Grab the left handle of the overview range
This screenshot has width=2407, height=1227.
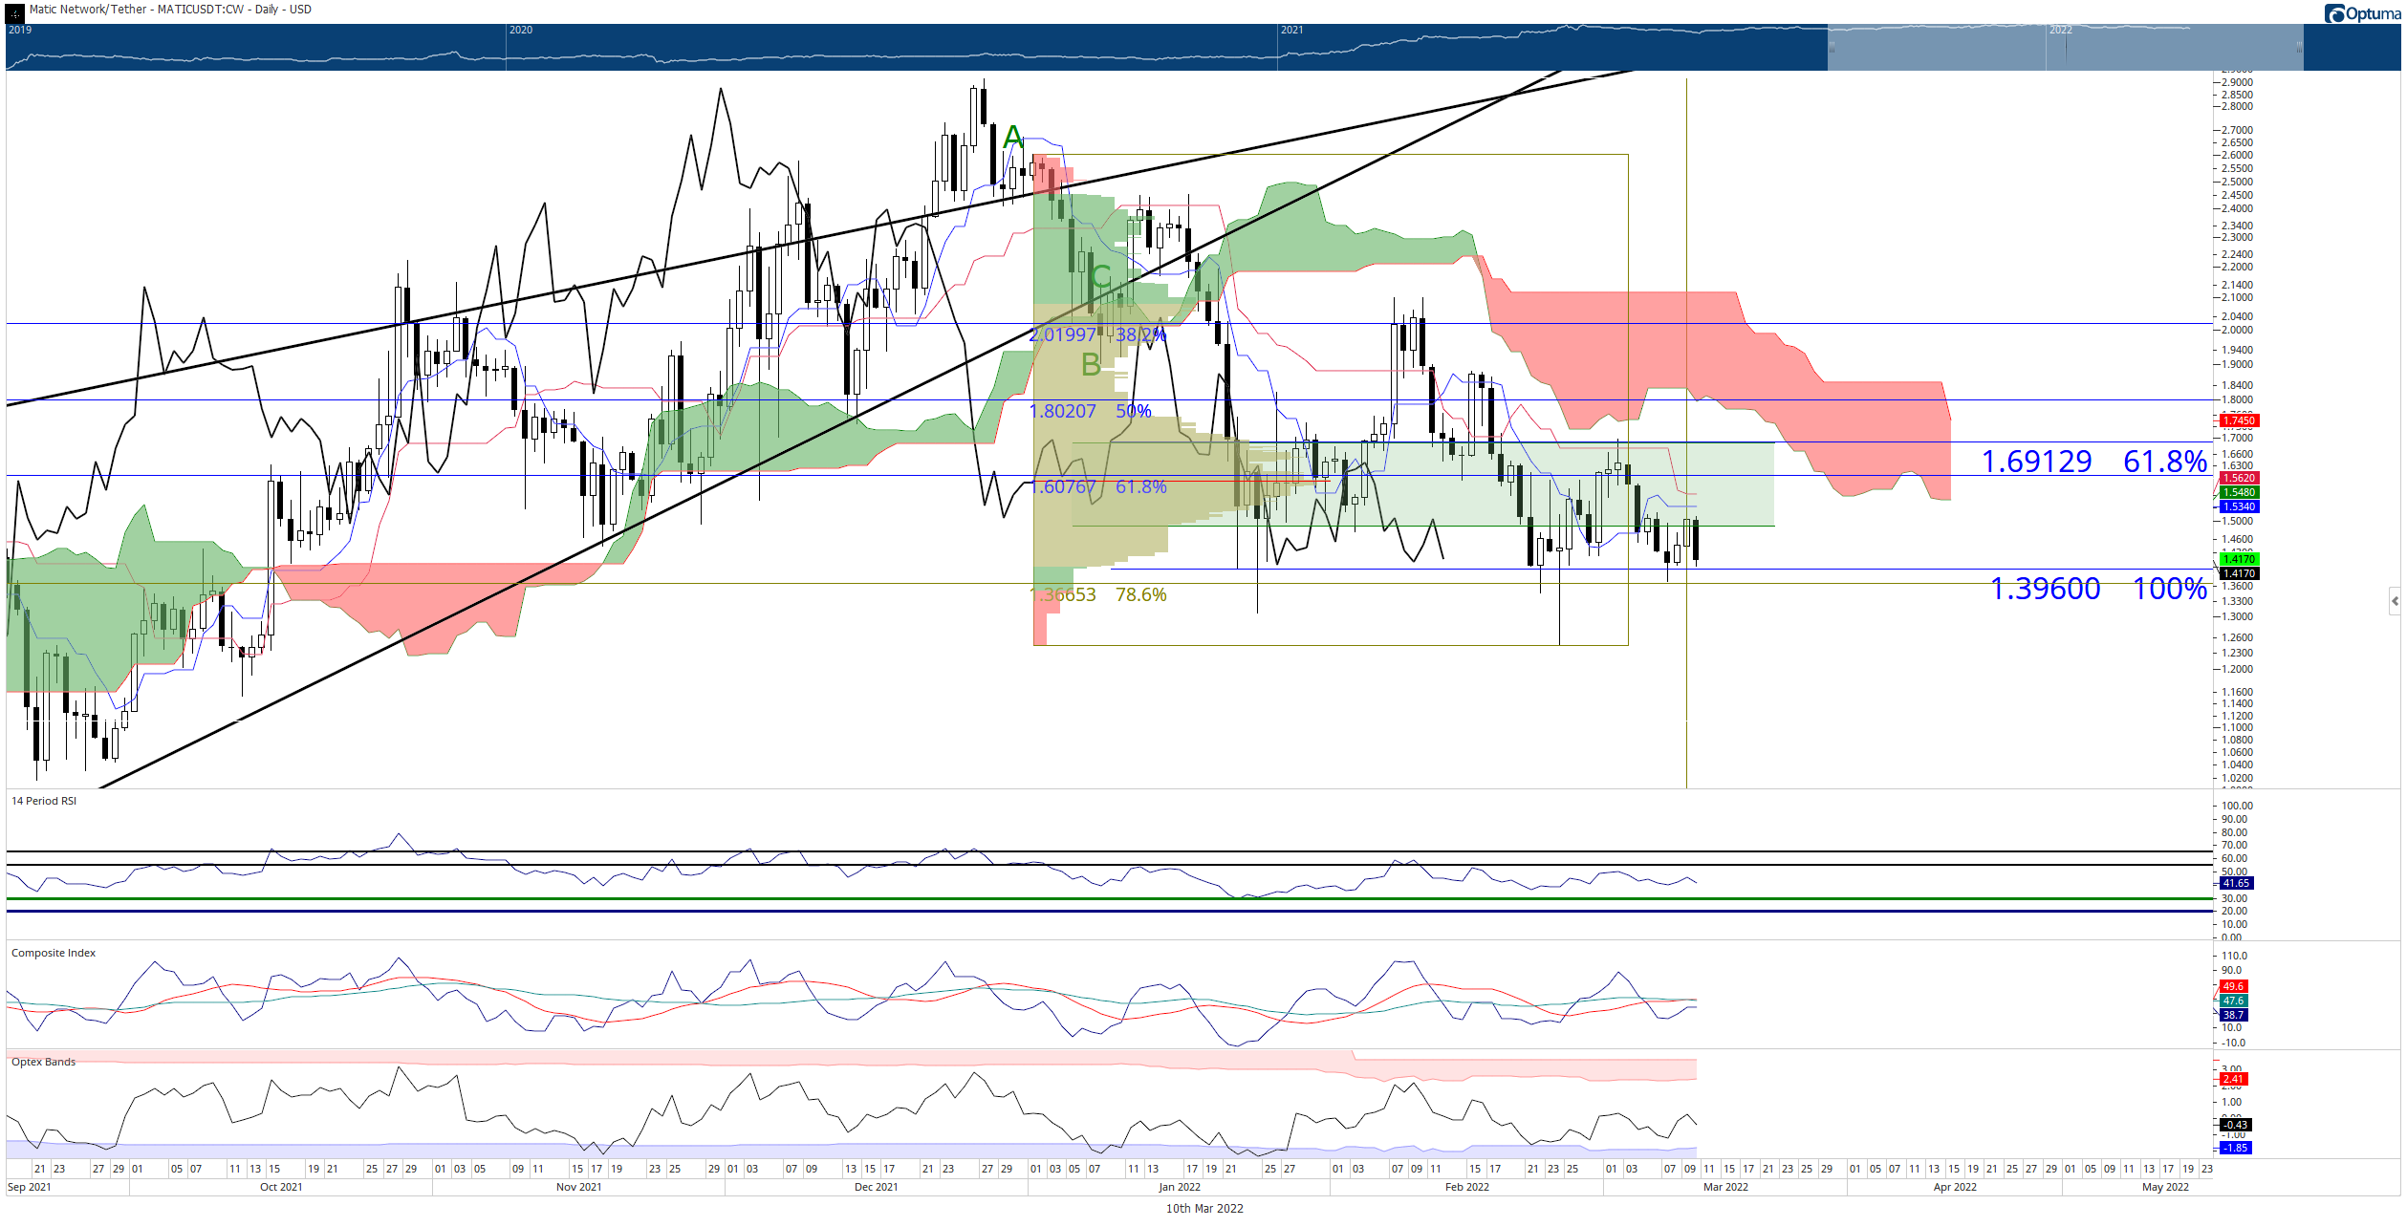[x=1832, y=47]
